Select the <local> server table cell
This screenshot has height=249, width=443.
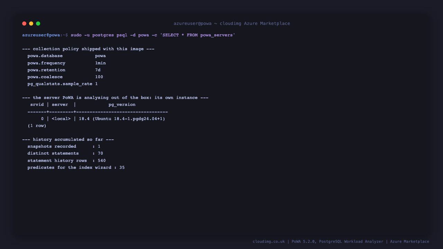61,119
